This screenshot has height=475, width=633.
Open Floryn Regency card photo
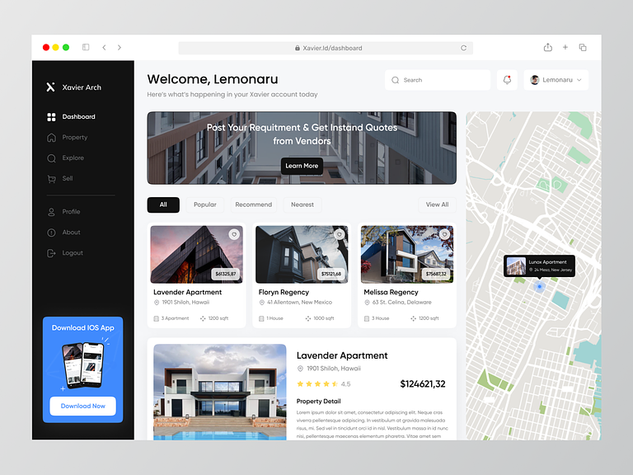(302, 255)
